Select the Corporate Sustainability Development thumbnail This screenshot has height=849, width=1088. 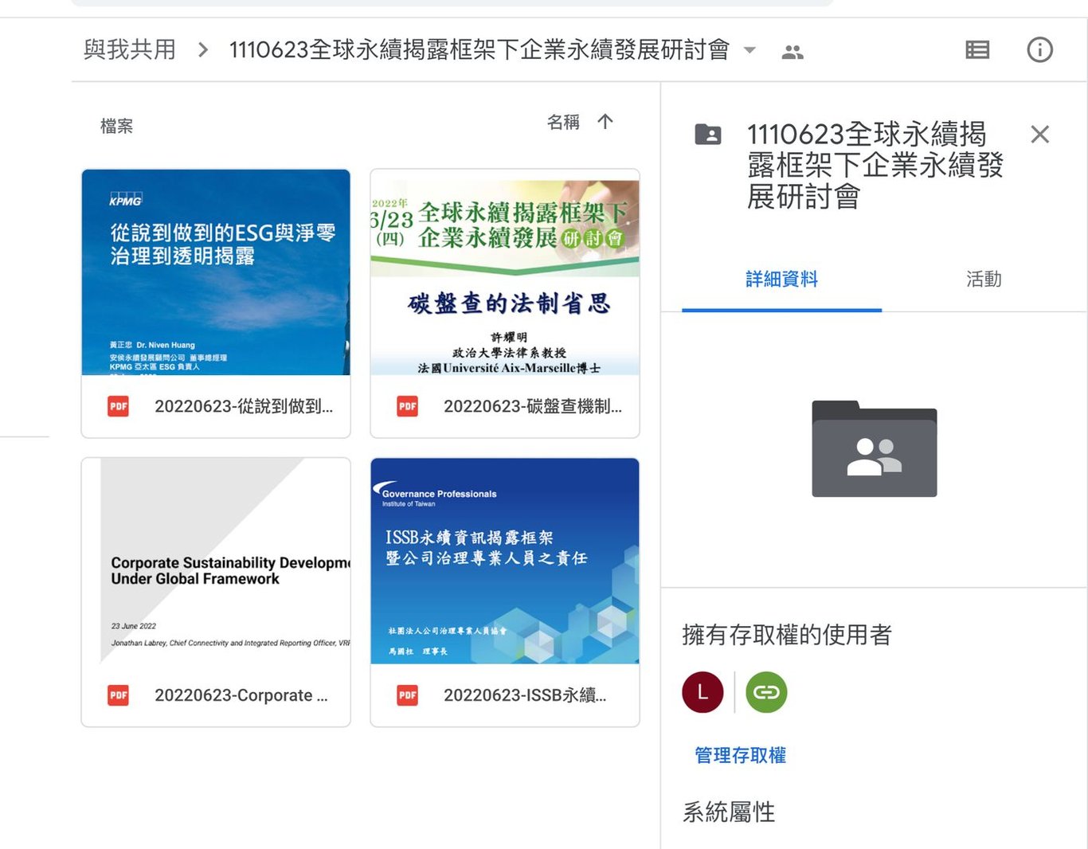pos(216,561)
